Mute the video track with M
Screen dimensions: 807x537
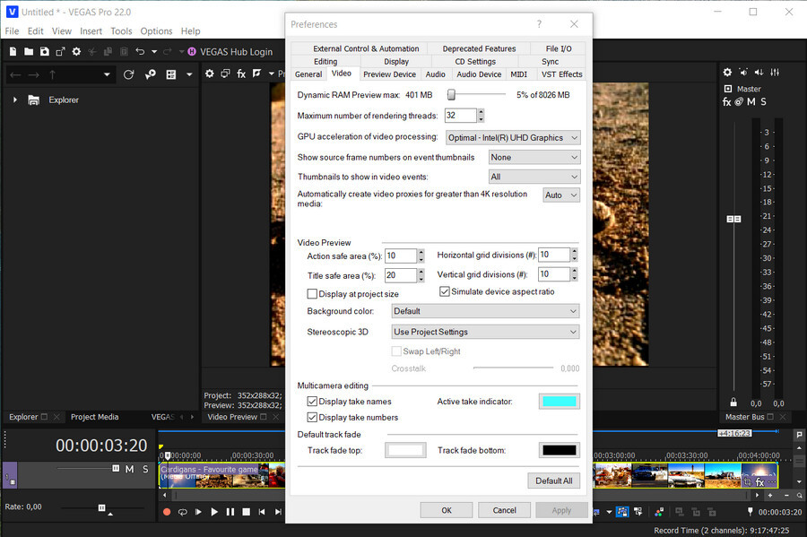tap(129, 469)
